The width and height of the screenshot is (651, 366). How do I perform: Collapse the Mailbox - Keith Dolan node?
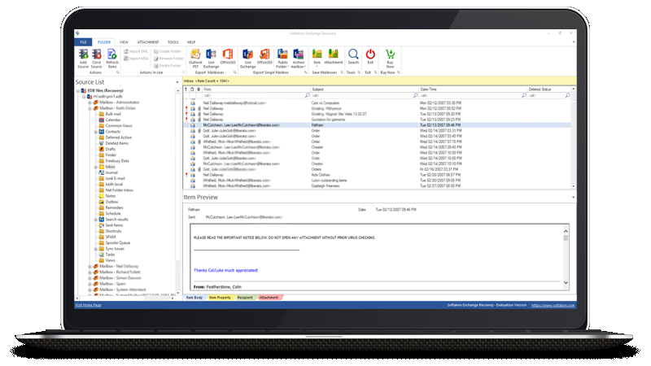click(89, 108)
